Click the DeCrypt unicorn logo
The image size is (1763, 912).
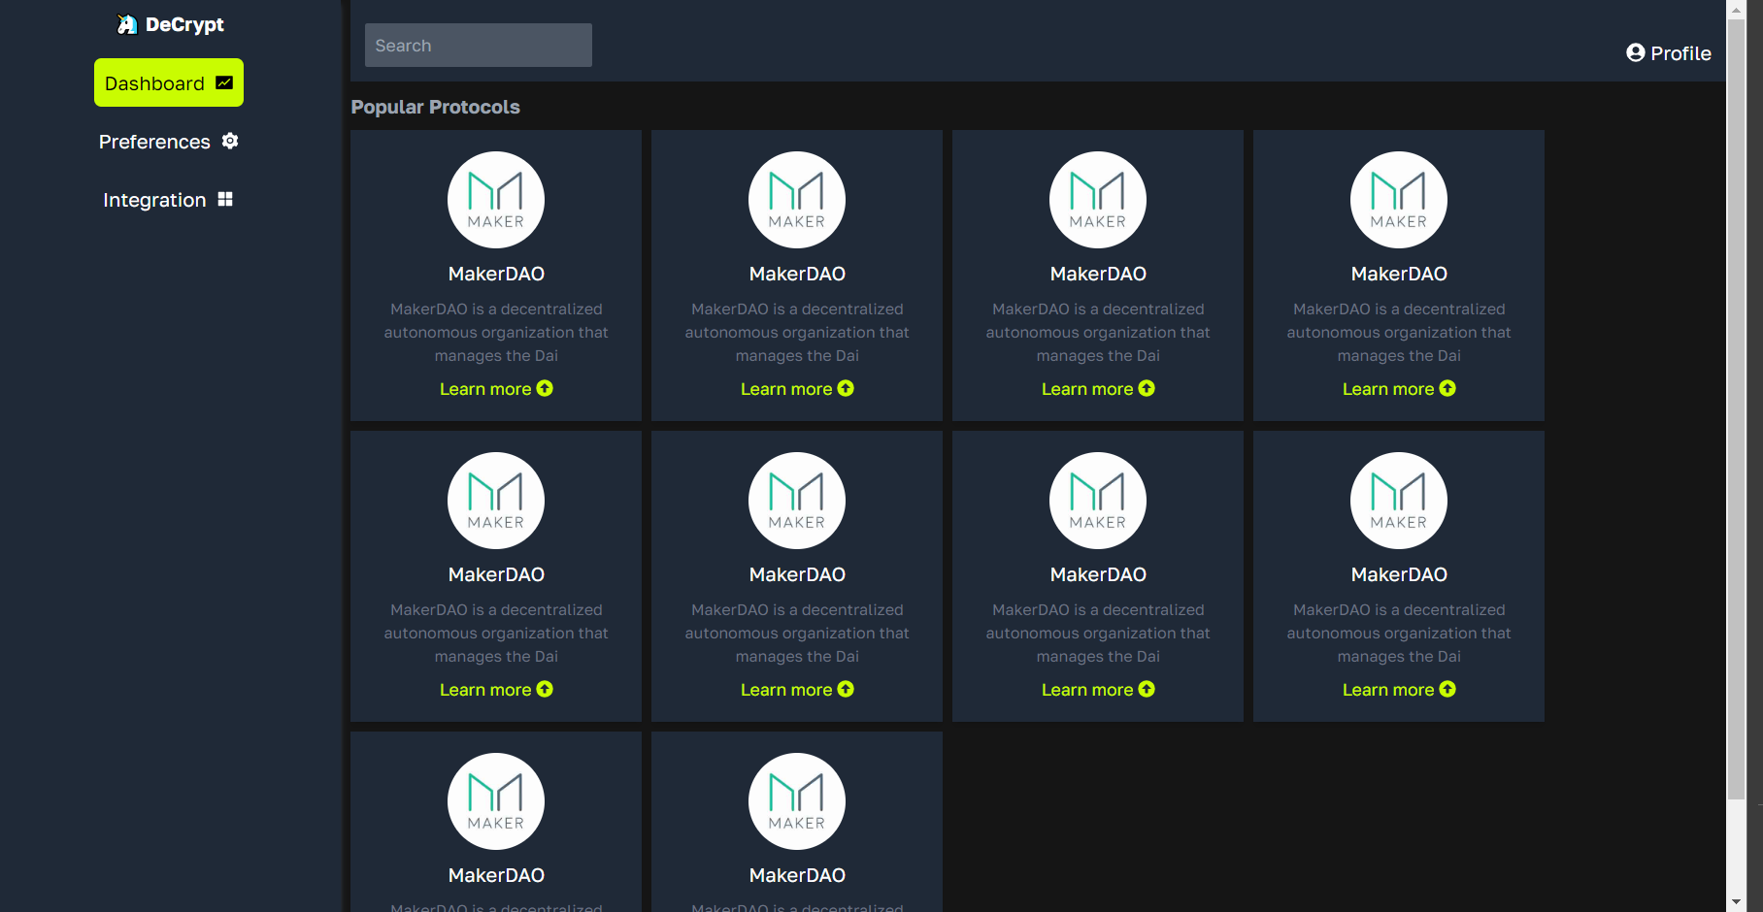[x=126, y=23]
